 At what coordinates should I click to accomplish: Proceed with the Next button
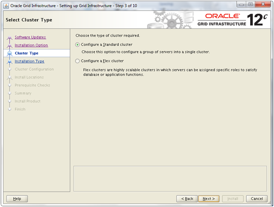point(209,199)
